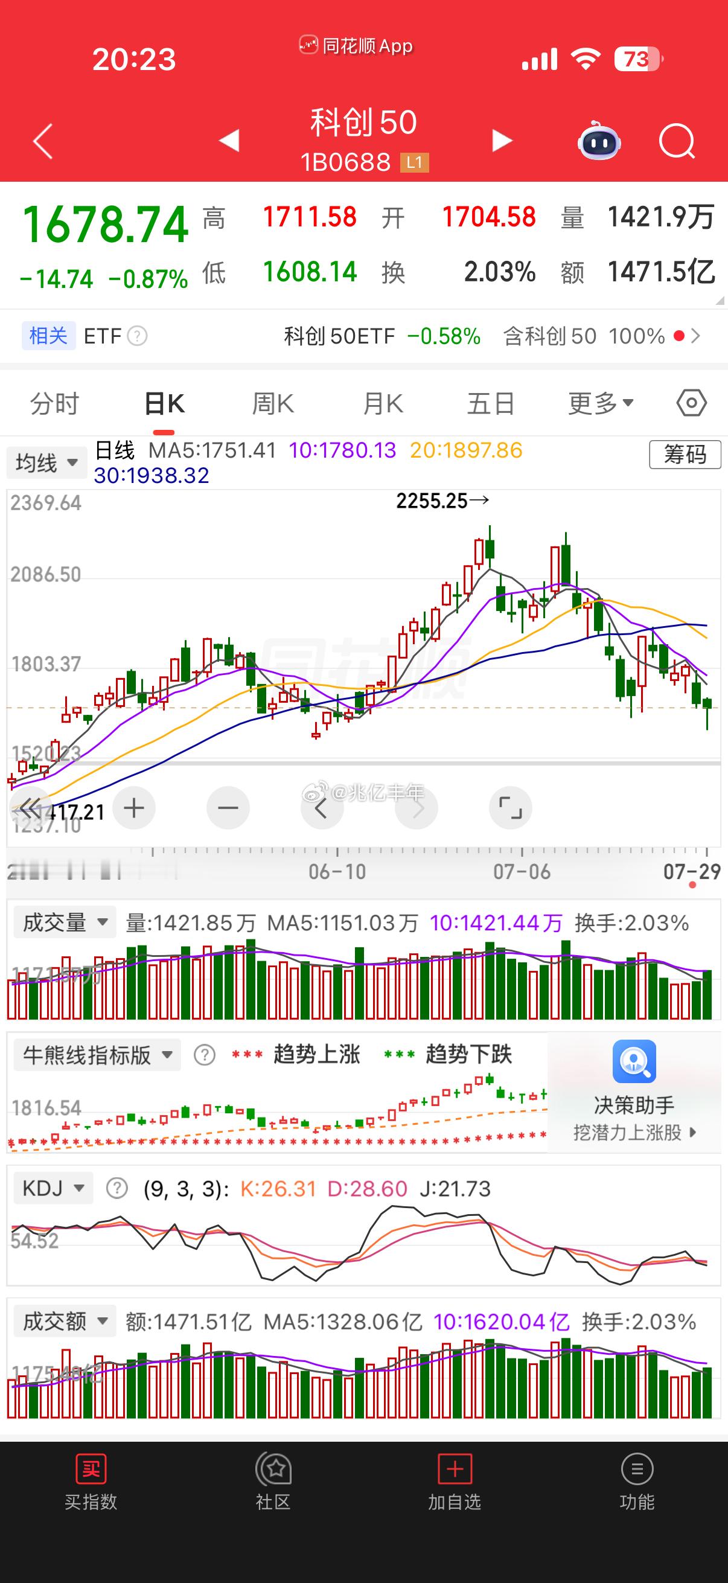Tap the 06-10 date marker
728x1583 pixels.
pyautogui.click(x=337, y=871)
